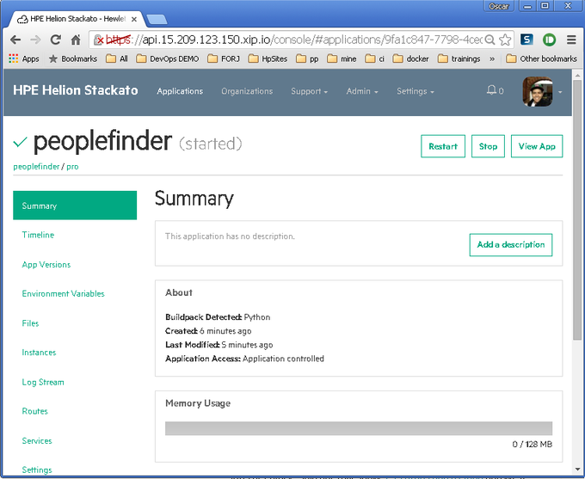585x479 pixels.
Task: Bookmark this page with the star icon
Action: click(x=505, y=40)
